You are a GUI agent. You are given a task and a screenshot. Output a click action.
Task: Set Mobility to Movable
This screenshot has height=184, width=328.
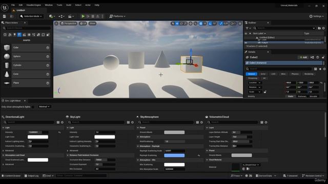(x=313, y=97)
